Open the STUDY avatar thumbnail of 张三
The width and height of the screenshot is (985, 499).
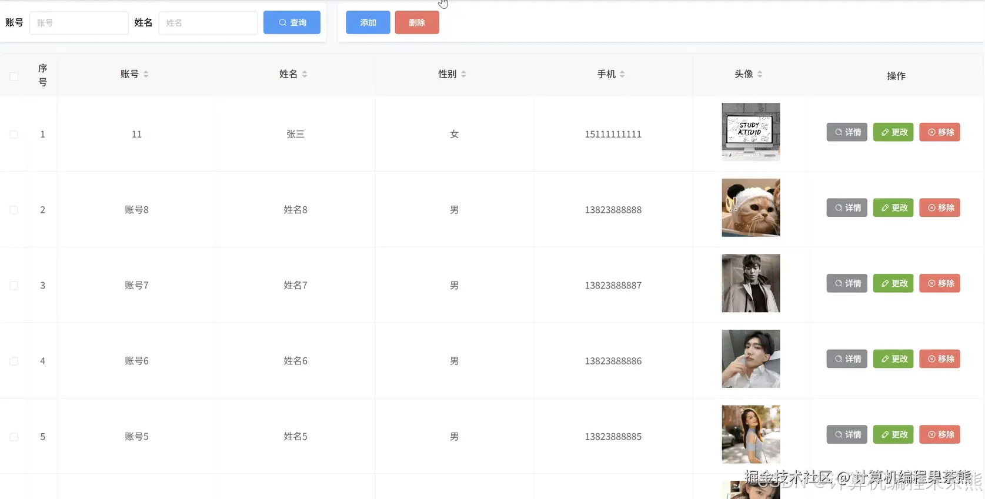click(x=751, y=132)
